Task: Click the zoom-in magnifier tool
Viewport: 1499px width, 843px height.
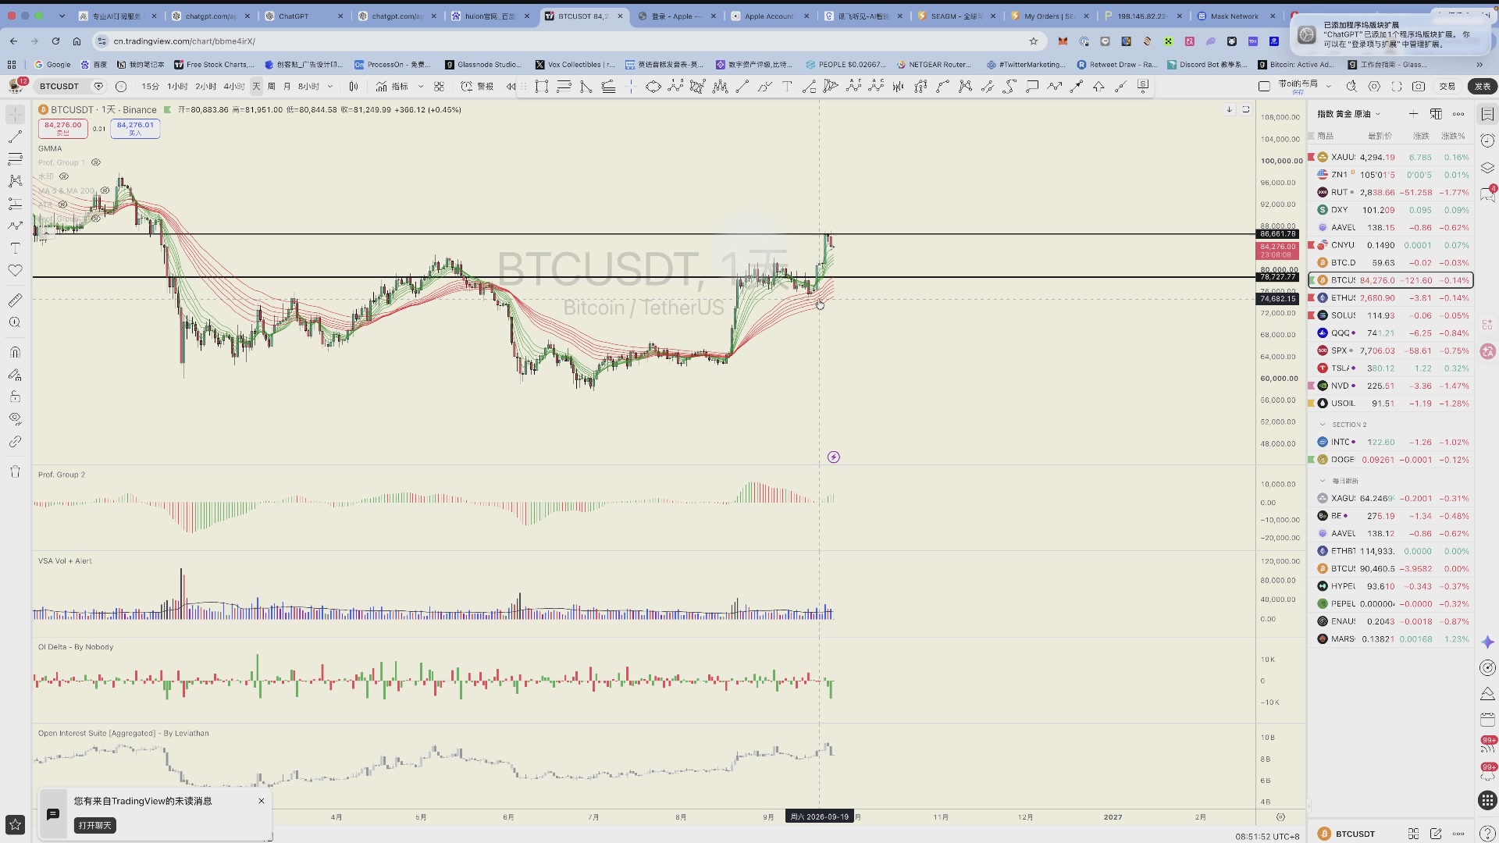Action: tap(15, 322)
